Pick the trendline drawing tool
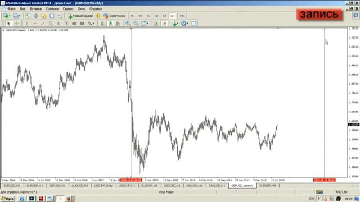The image size is (360, 202). (x=43, y=24)
